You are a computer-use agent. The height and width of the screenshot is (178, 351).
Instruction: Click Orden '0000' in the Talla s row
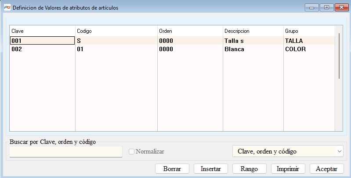(x=190, y=41)
